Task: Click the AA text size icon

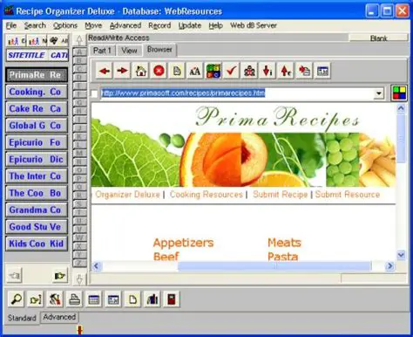Action: pos(195,71)
